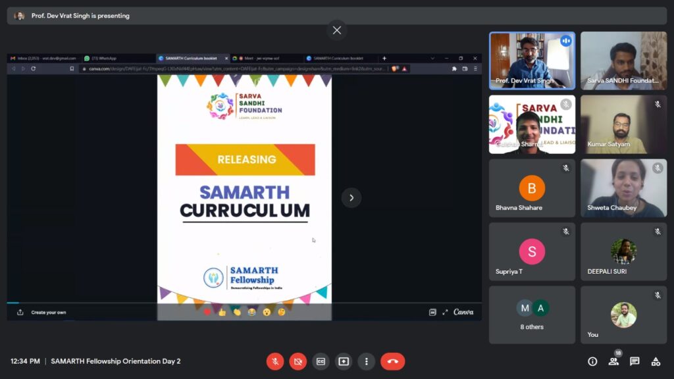Click the red Leave call button
This screenshot has width=674, height=379.
coord(392,361)
